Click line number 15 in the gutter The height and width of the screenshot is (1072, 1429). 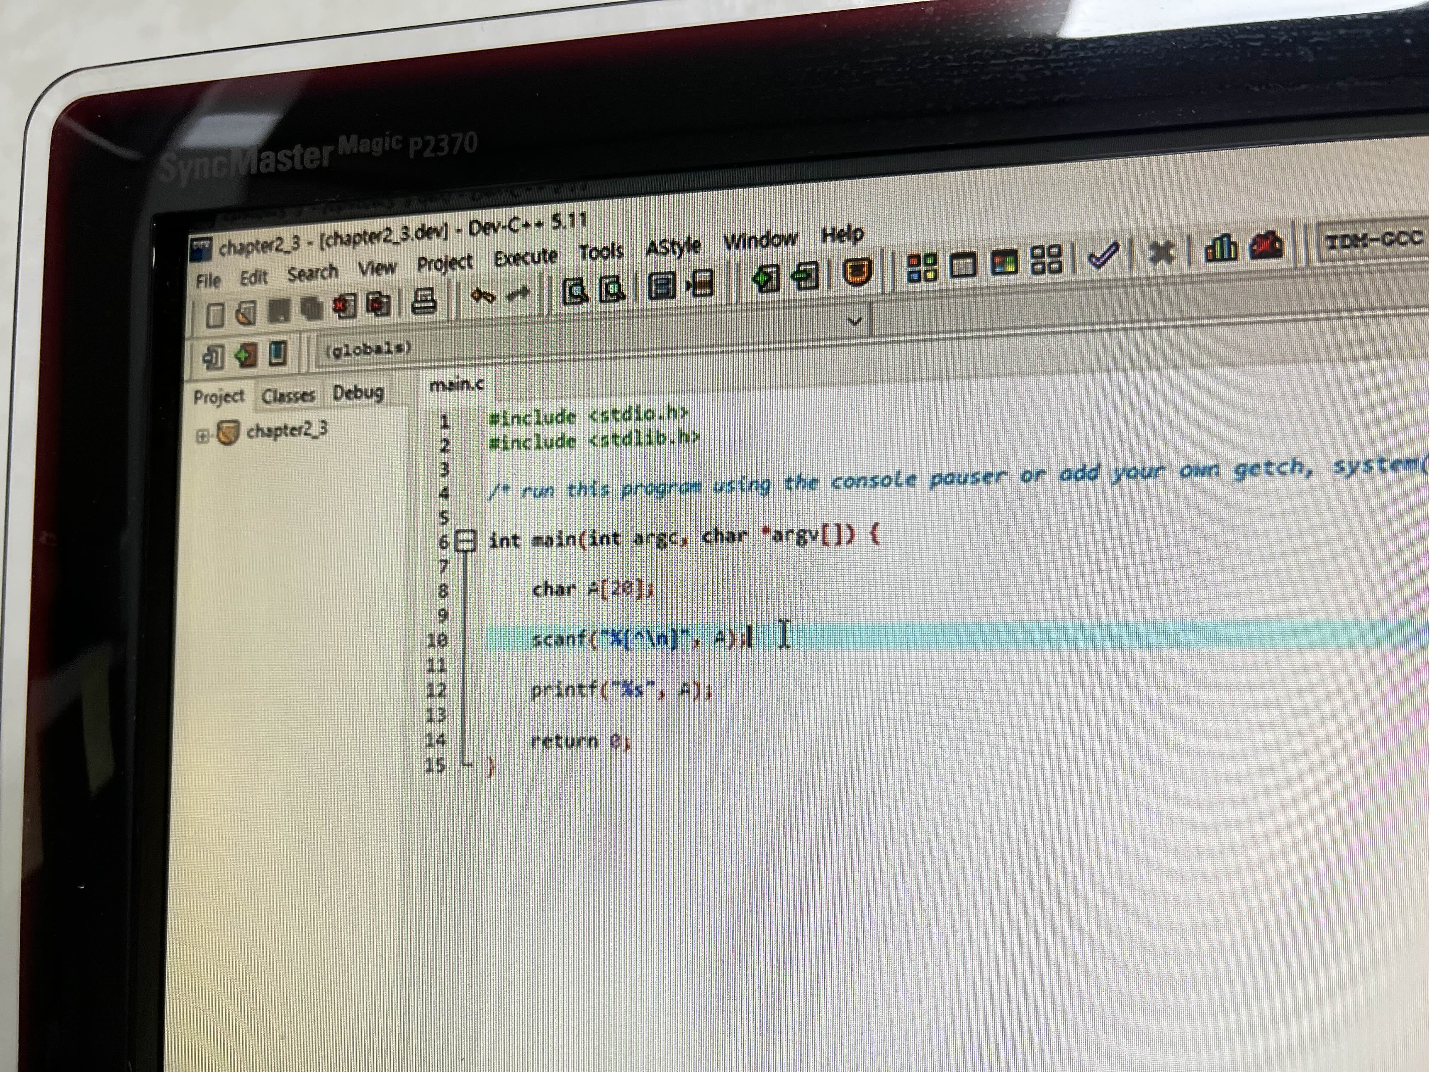[436, 765]
